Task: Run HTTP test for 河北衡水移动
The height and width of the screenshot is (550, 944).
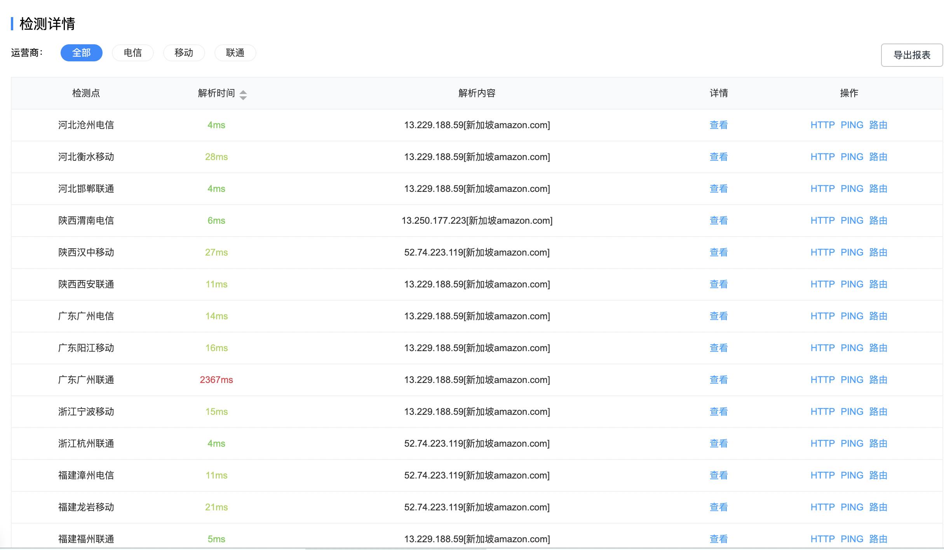Action: (822, 157)
